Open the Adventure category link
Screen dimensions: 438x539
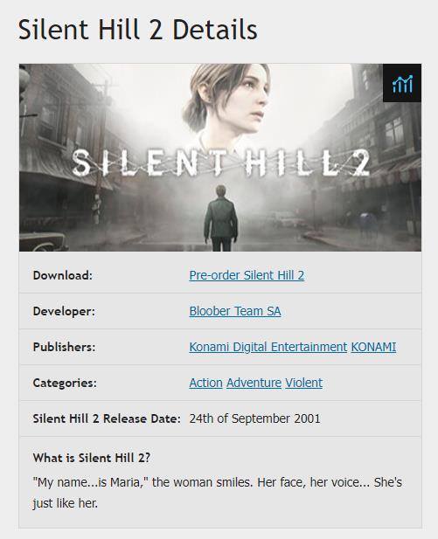click(x=254, y=383)
